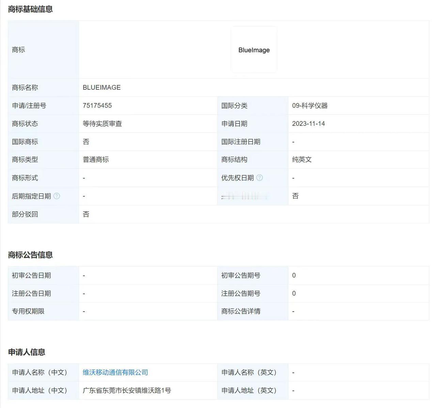The image size is (436, 408).
Task: Click the 商标名称 label cell
Action: pos(43,88)
